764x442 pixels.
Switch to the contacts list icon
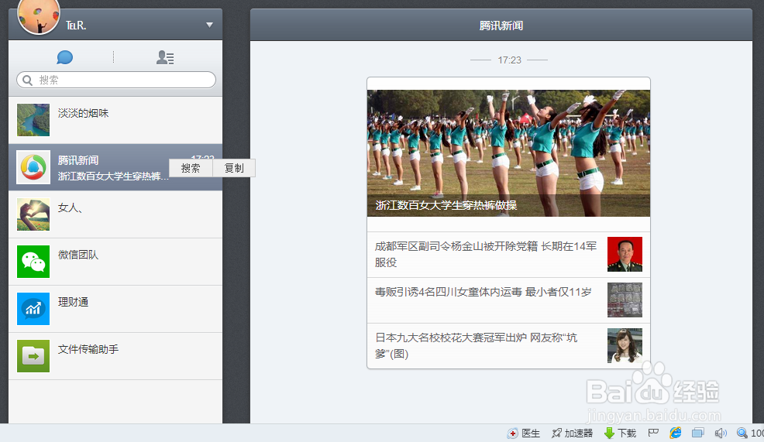165,57
